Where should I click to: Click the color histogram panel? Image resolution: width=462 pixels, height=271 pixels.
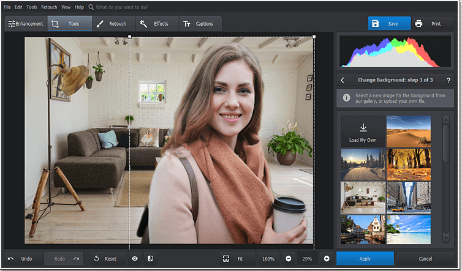(x=395, y=51)
